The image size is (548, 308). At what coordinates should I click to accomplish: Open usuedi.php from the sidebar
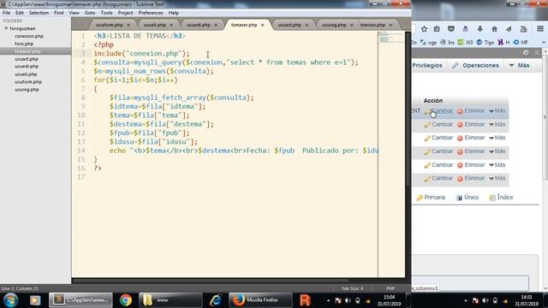27,66
